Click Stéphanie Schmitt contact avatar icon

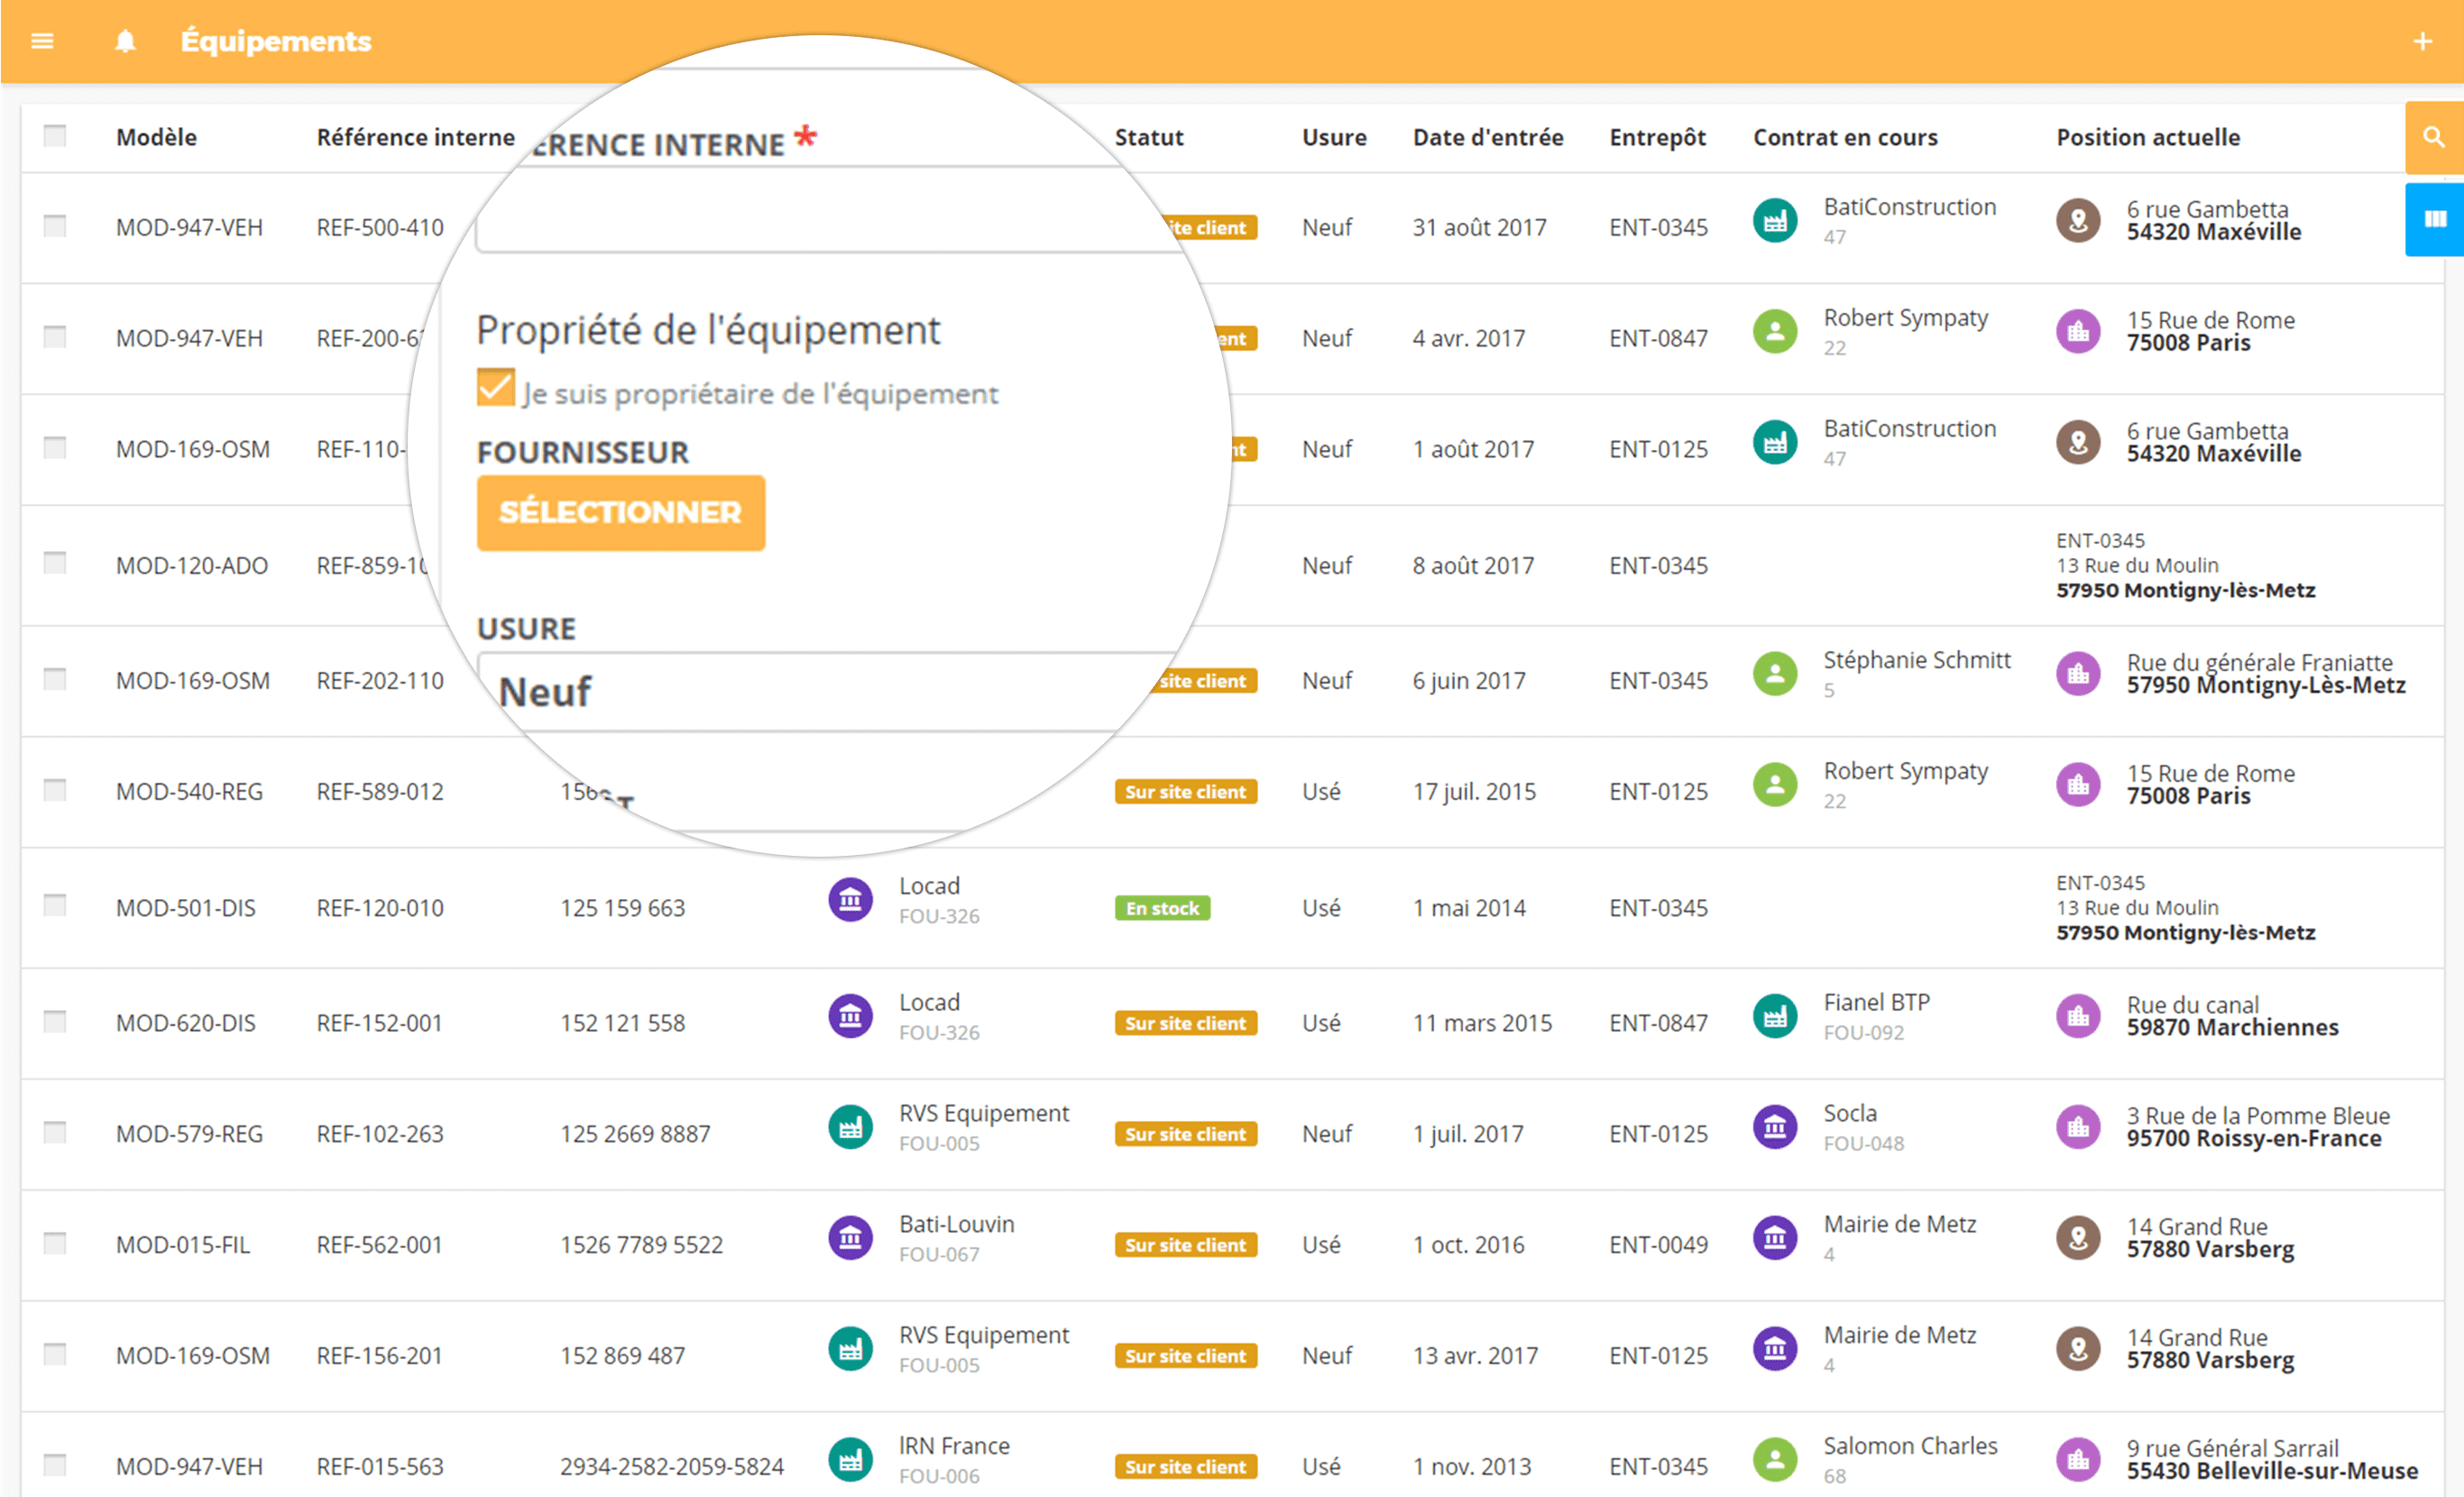(x=1775, y=673)
